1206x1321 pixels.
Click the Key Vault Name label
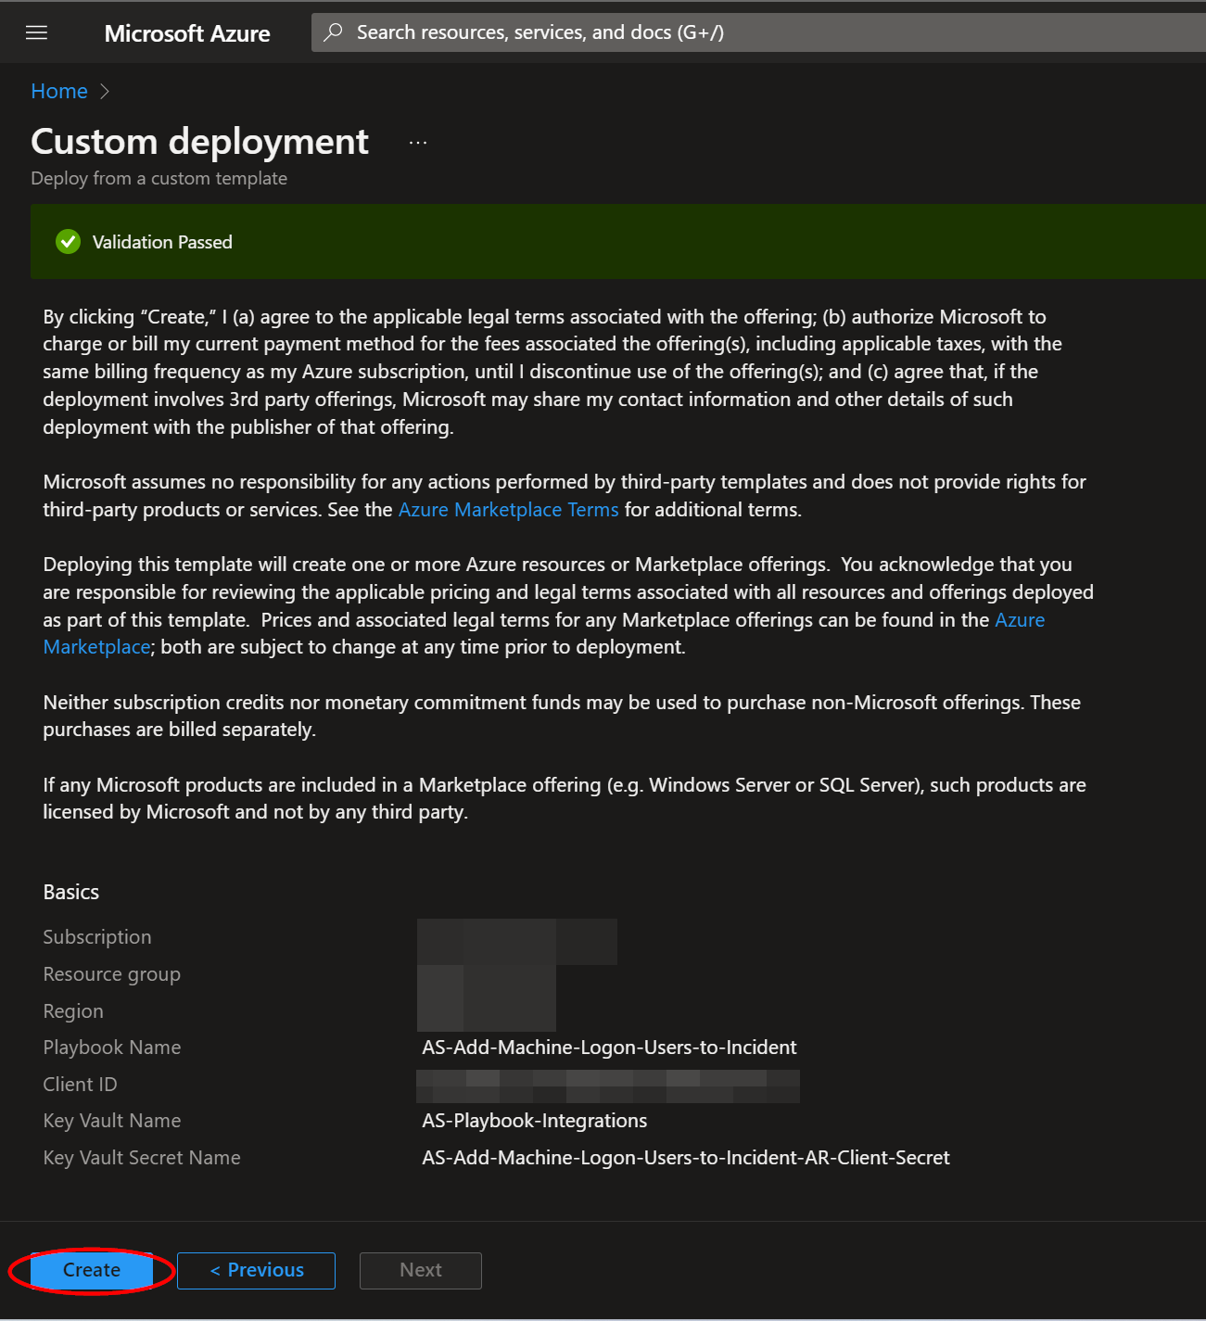click(112, 1121)
